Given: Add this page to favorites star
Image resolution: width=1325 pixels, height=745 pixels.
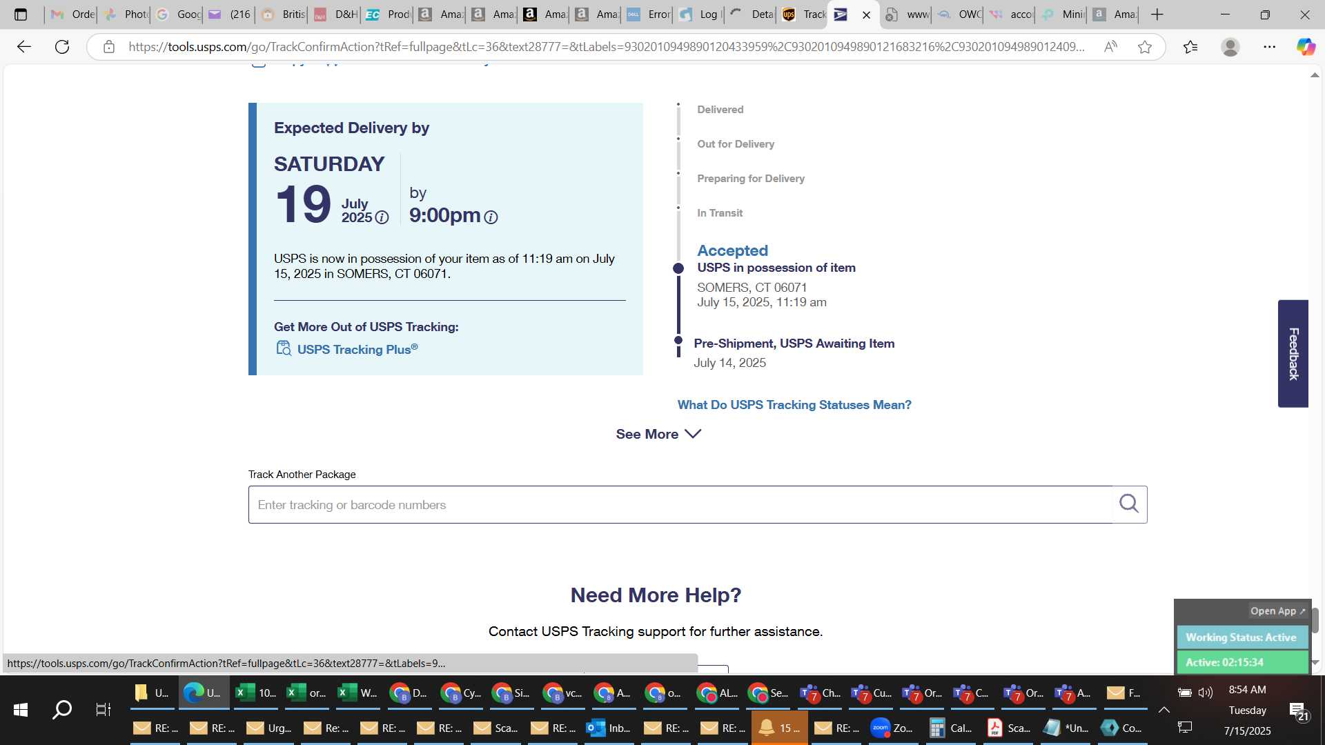Looking at the screenshot, I should [1145, 47].
